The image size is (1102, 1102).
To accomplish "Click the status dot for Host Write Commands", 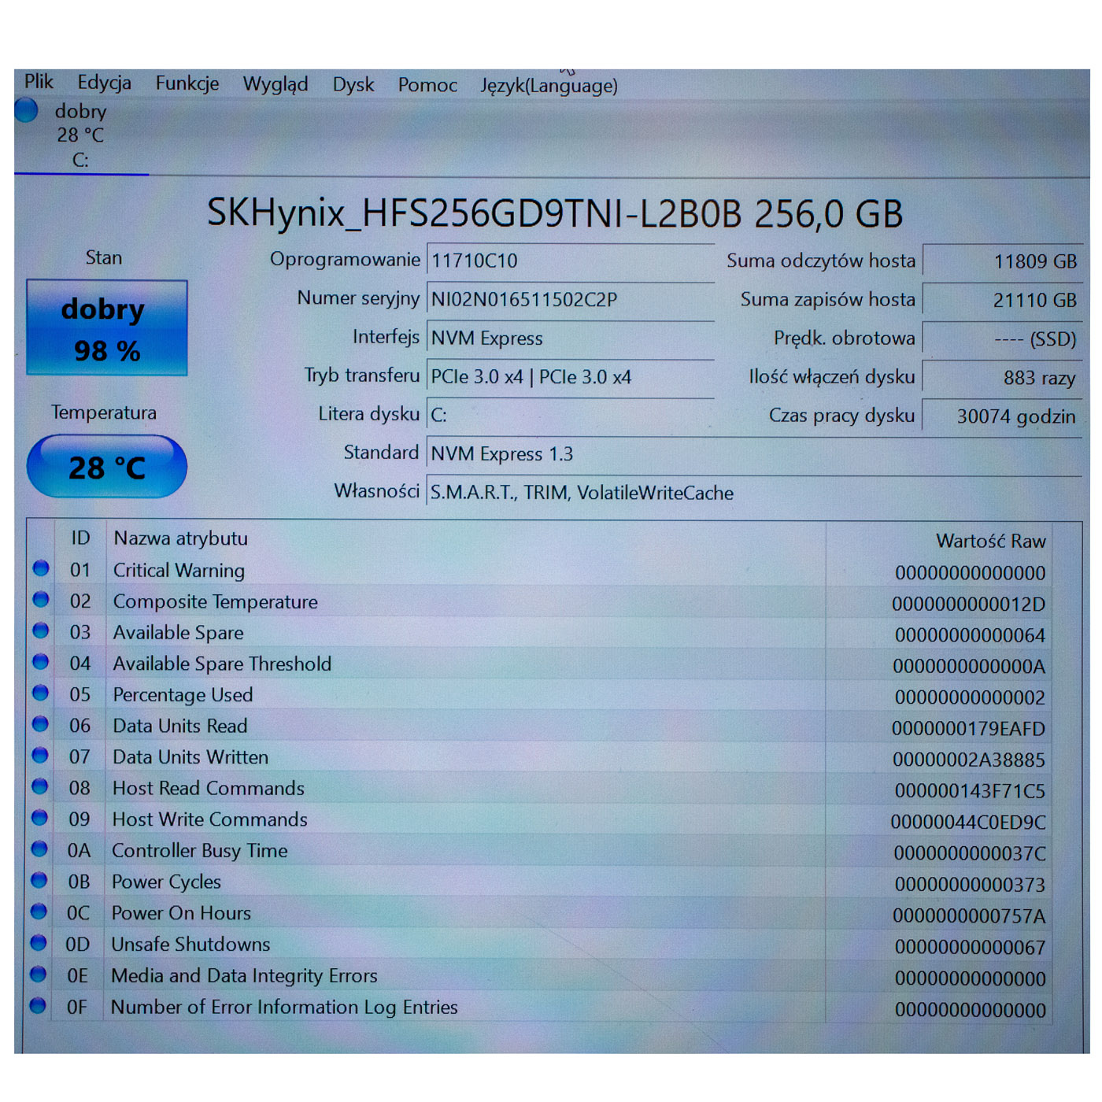I will 39,818.
